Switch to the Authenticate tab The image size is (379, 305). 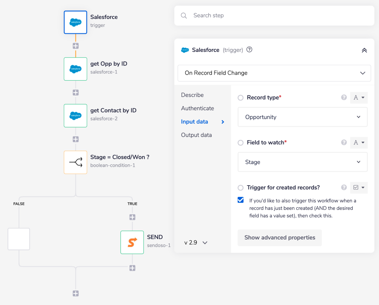pyautogui.click(x=197, y=108)
